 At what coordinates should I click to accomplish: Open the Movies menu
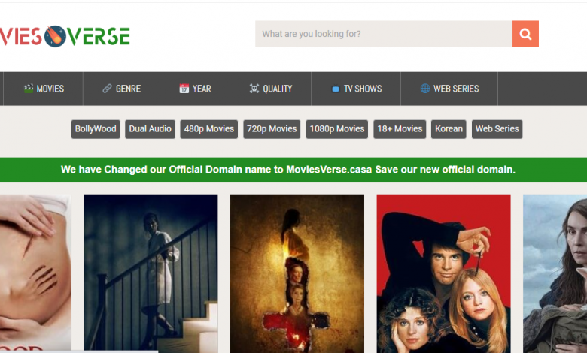pos(44,89)
